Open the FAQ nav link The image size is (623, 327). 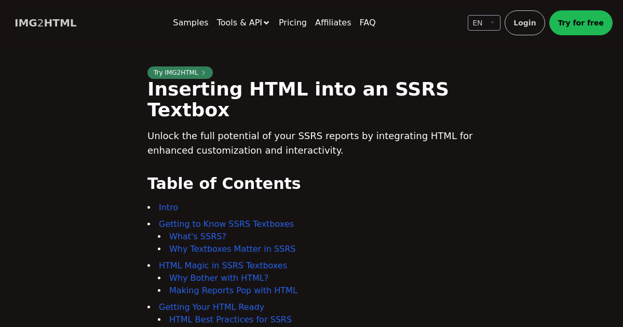(x=367, y=23)
